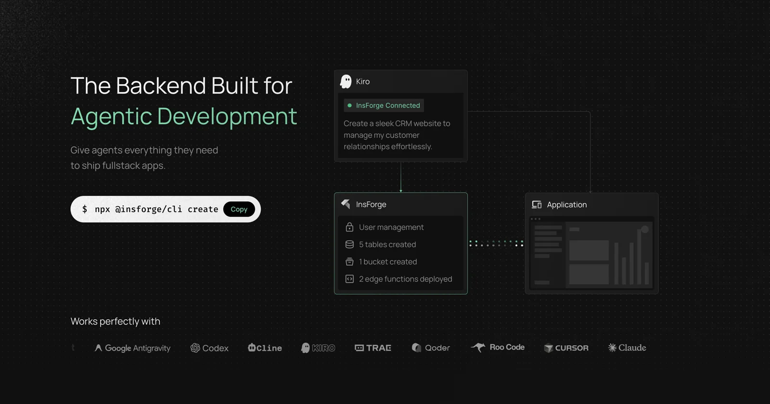Viewport: 770px width, 404px height.
Task: Open the Codex logo link
Action: (209, 348)
